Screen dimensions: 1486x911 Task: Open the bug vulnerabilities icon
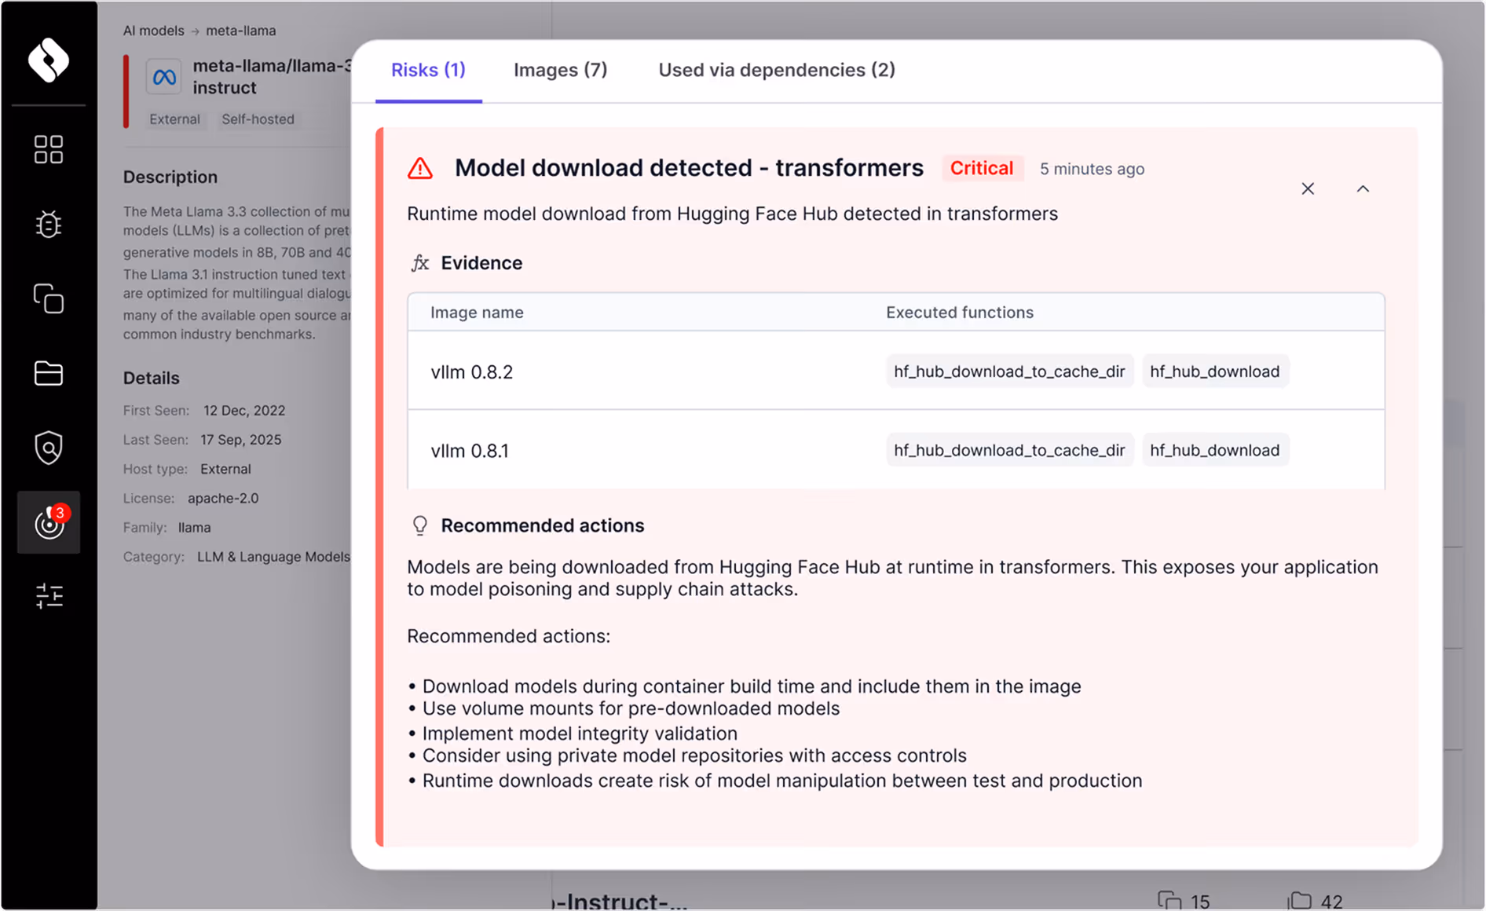[x=49, y=224]
